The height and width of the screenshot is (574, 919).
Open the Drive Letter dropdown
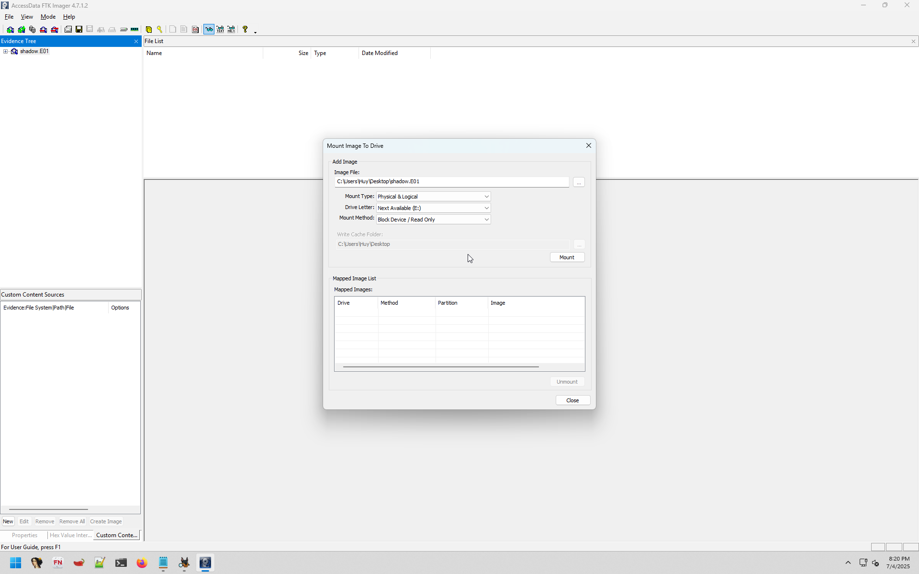pyautogui.click(x=433, y=208)
